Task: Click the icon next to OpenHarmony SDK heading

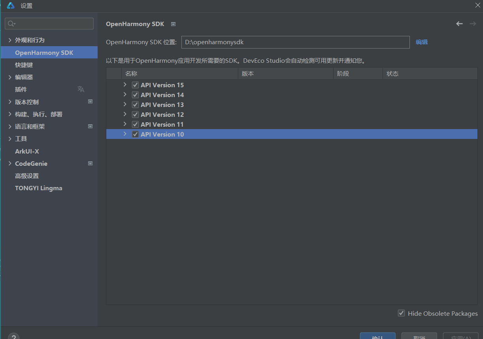Action: coord(173,24)
